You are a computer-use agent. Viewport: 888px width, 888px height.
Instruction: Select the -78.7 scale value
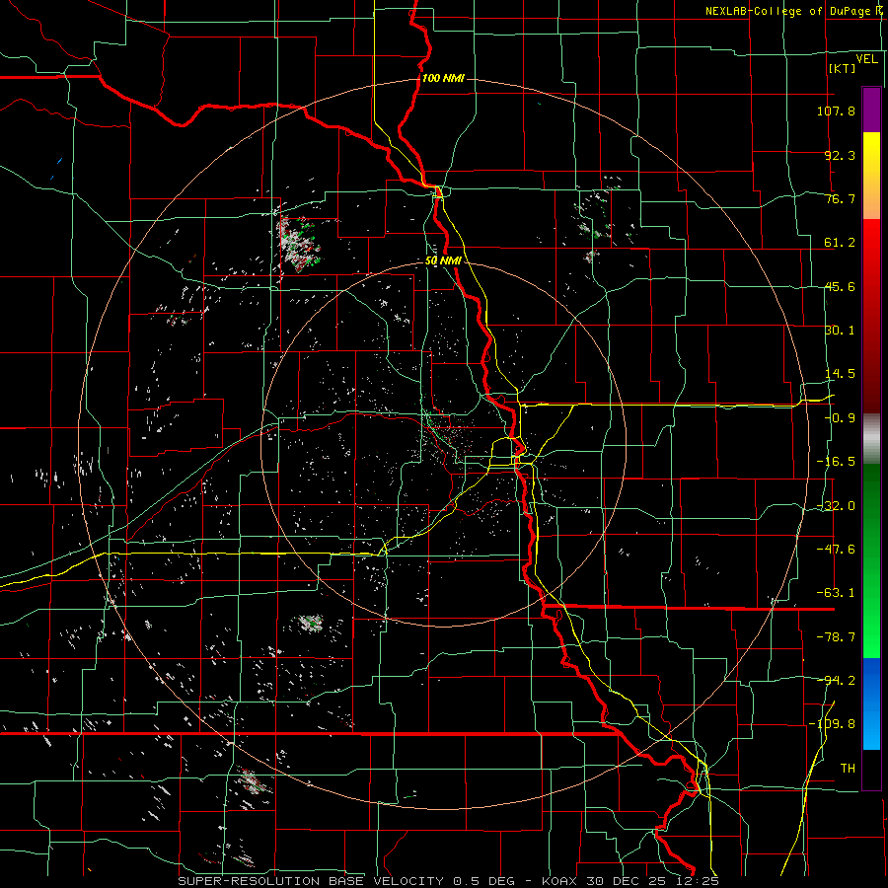pos(836,637)
